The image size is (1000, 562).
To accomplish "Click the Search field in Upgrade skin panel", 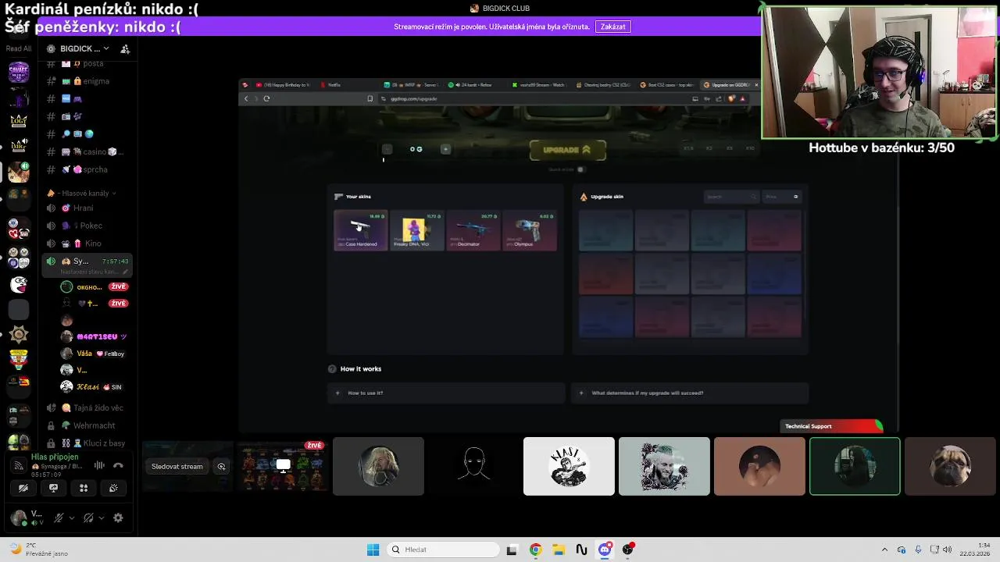I will click(731, 197).
